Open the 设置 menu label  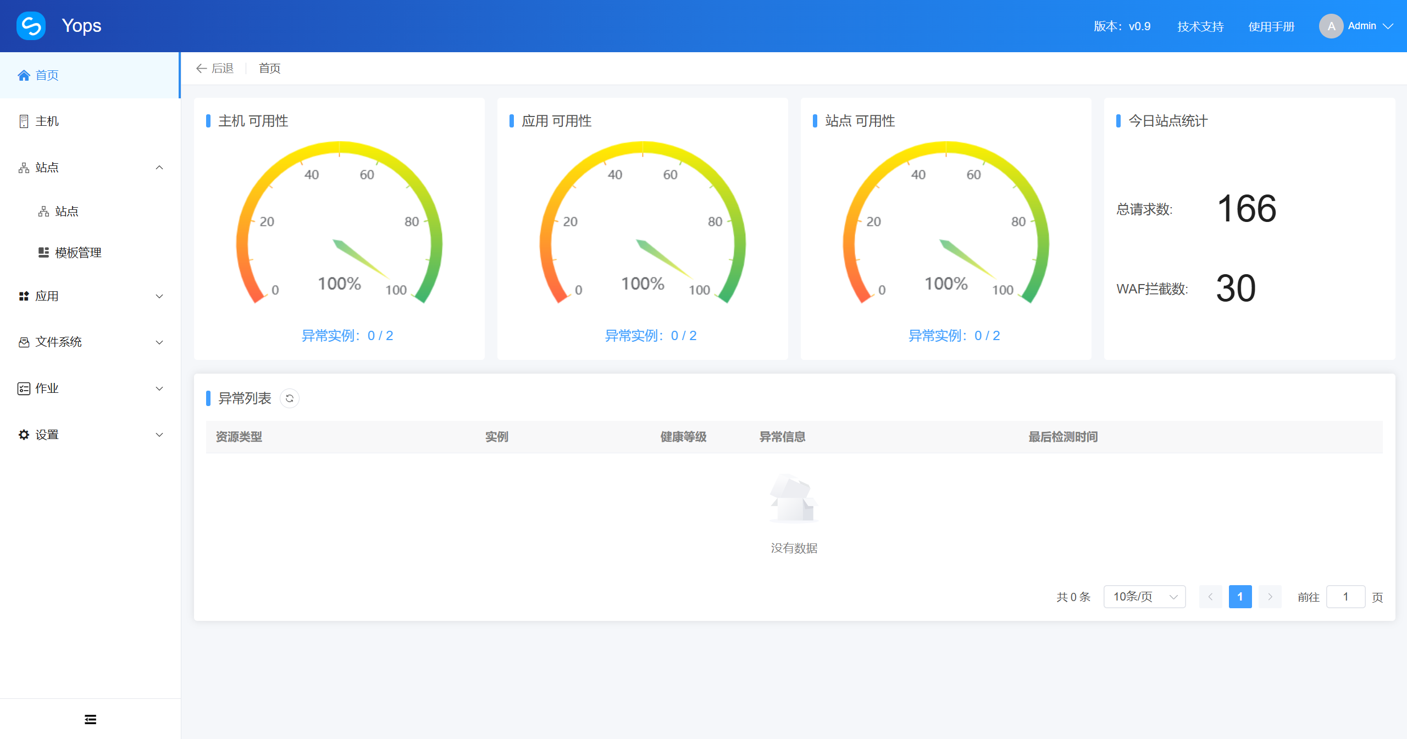tap(47, 435)
